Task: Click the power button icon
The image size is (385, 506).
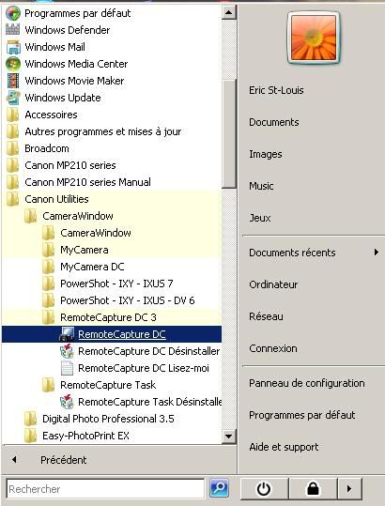Action: pyautogui.click(x=264, y=488)
